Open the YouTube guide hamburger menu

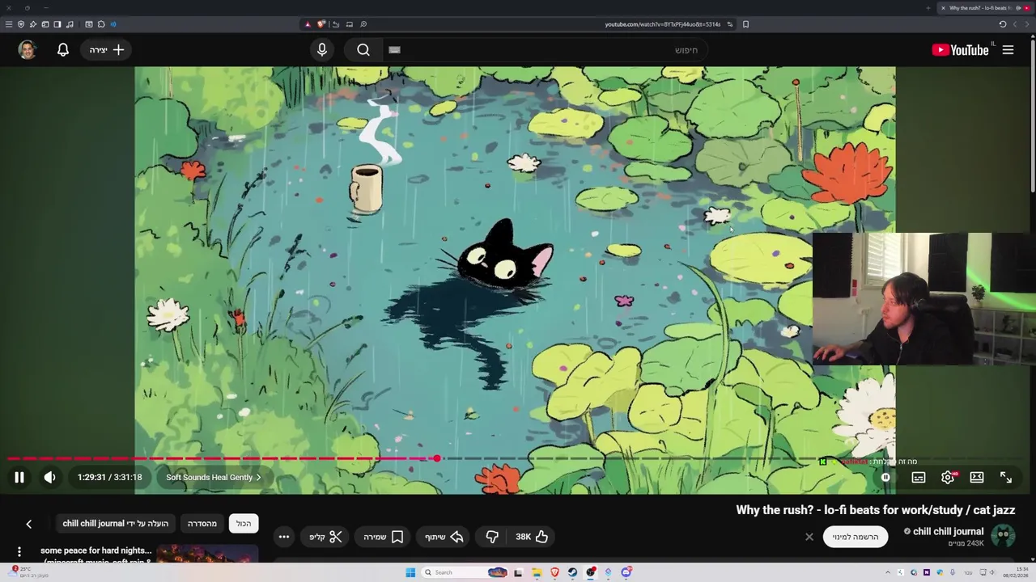1008,50
